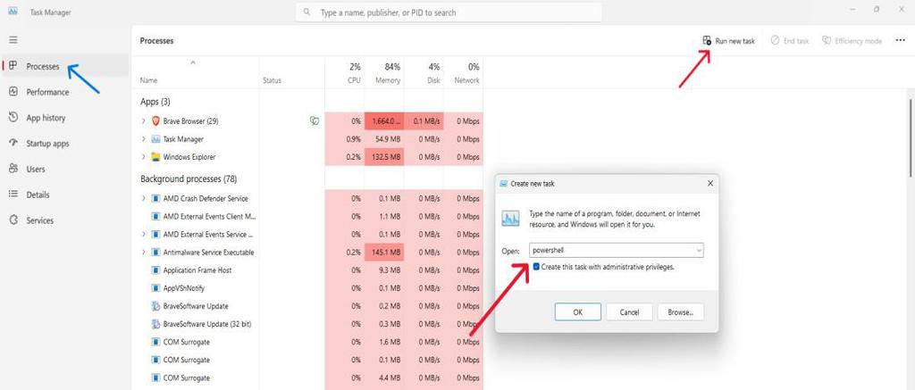Viewport: 915px width, 390px height.
Task: Click the BraveSoftware Update (32 bit) icon
Action: 155,324
